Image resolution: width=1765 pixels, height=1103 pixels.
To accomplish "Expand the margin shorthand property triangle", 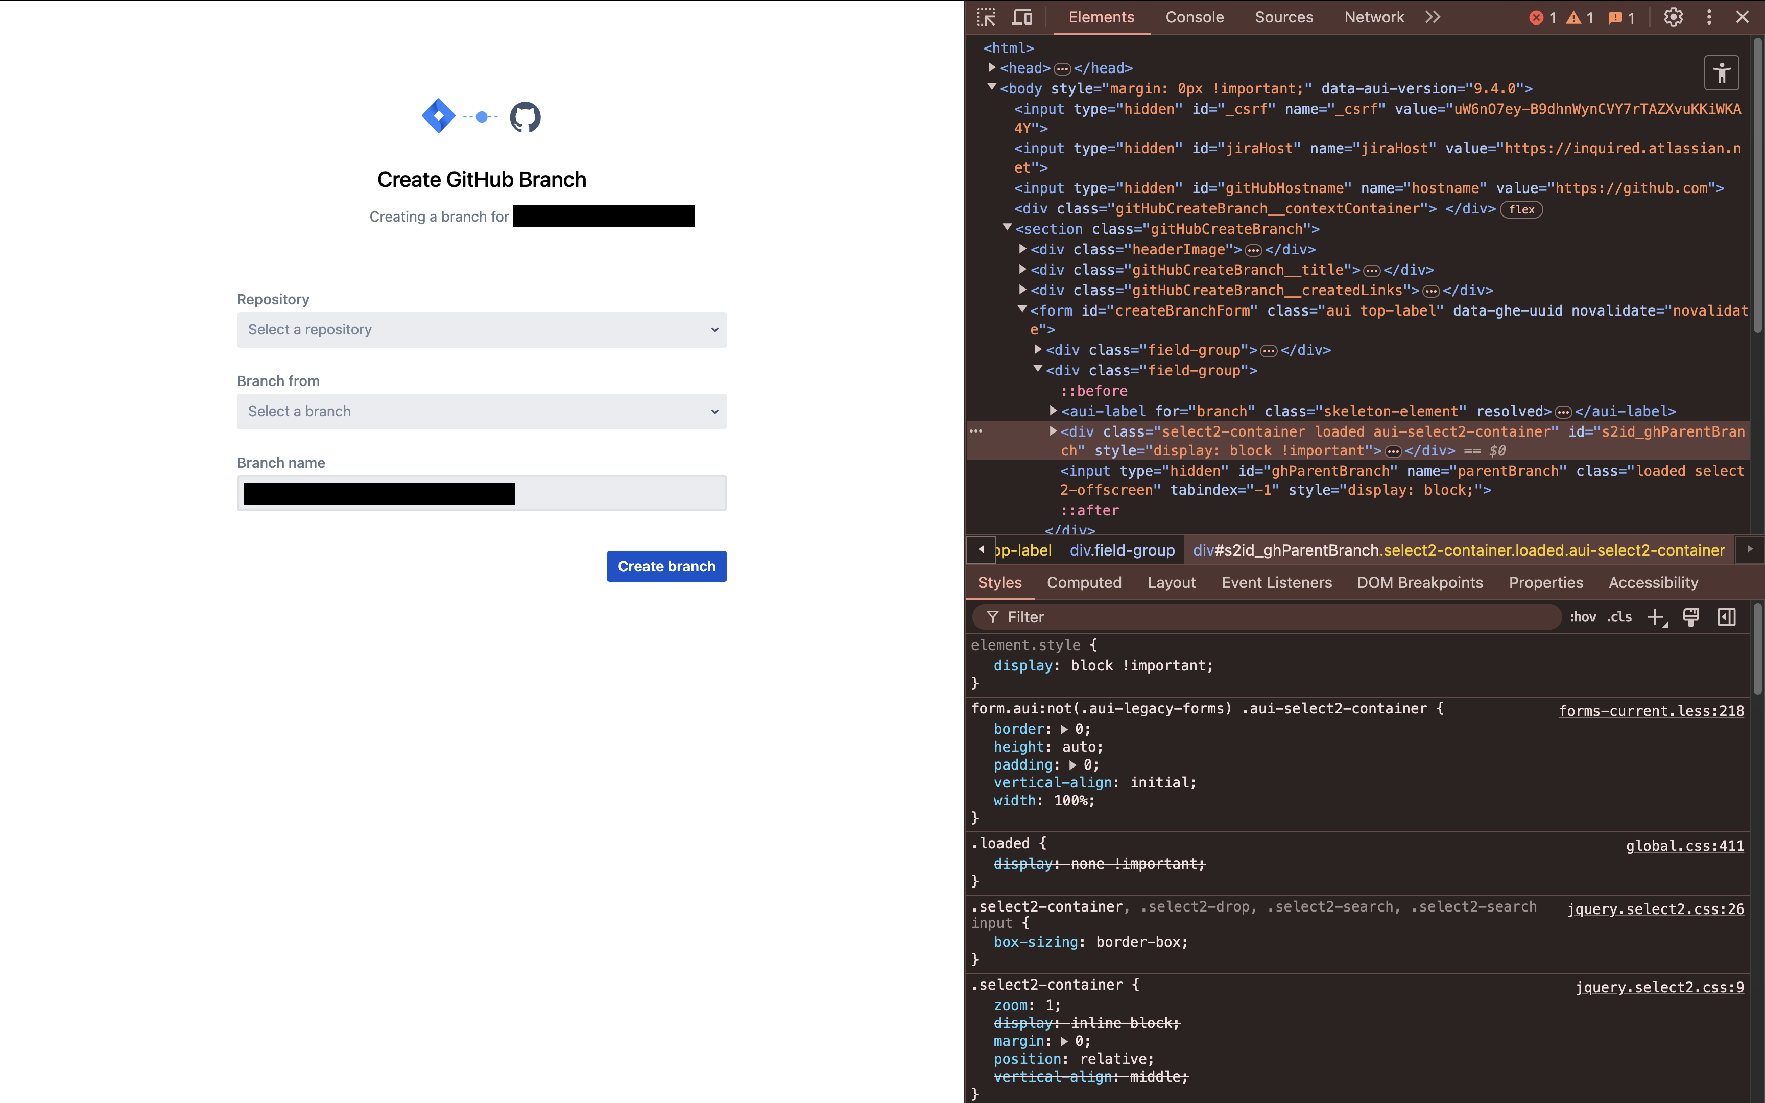I will 1064,1042.
